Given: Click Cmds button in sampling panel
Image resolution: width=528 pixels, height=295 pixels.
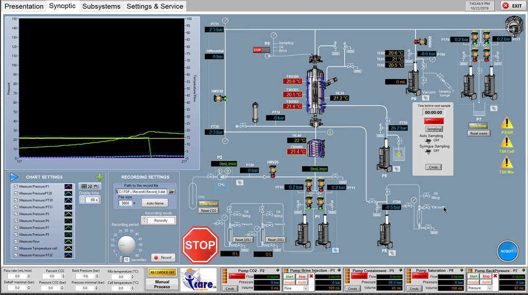Looking at the screenshot, I should point(433,167).
